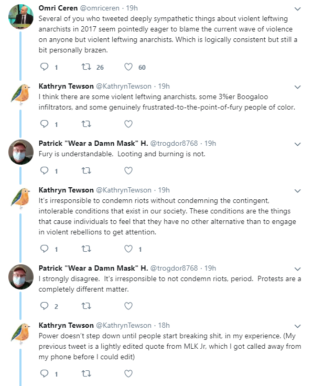313x386 pixels.
Task: Retweet Patrick's 'Fury is understandable' tweet
Action: (86, 170)
